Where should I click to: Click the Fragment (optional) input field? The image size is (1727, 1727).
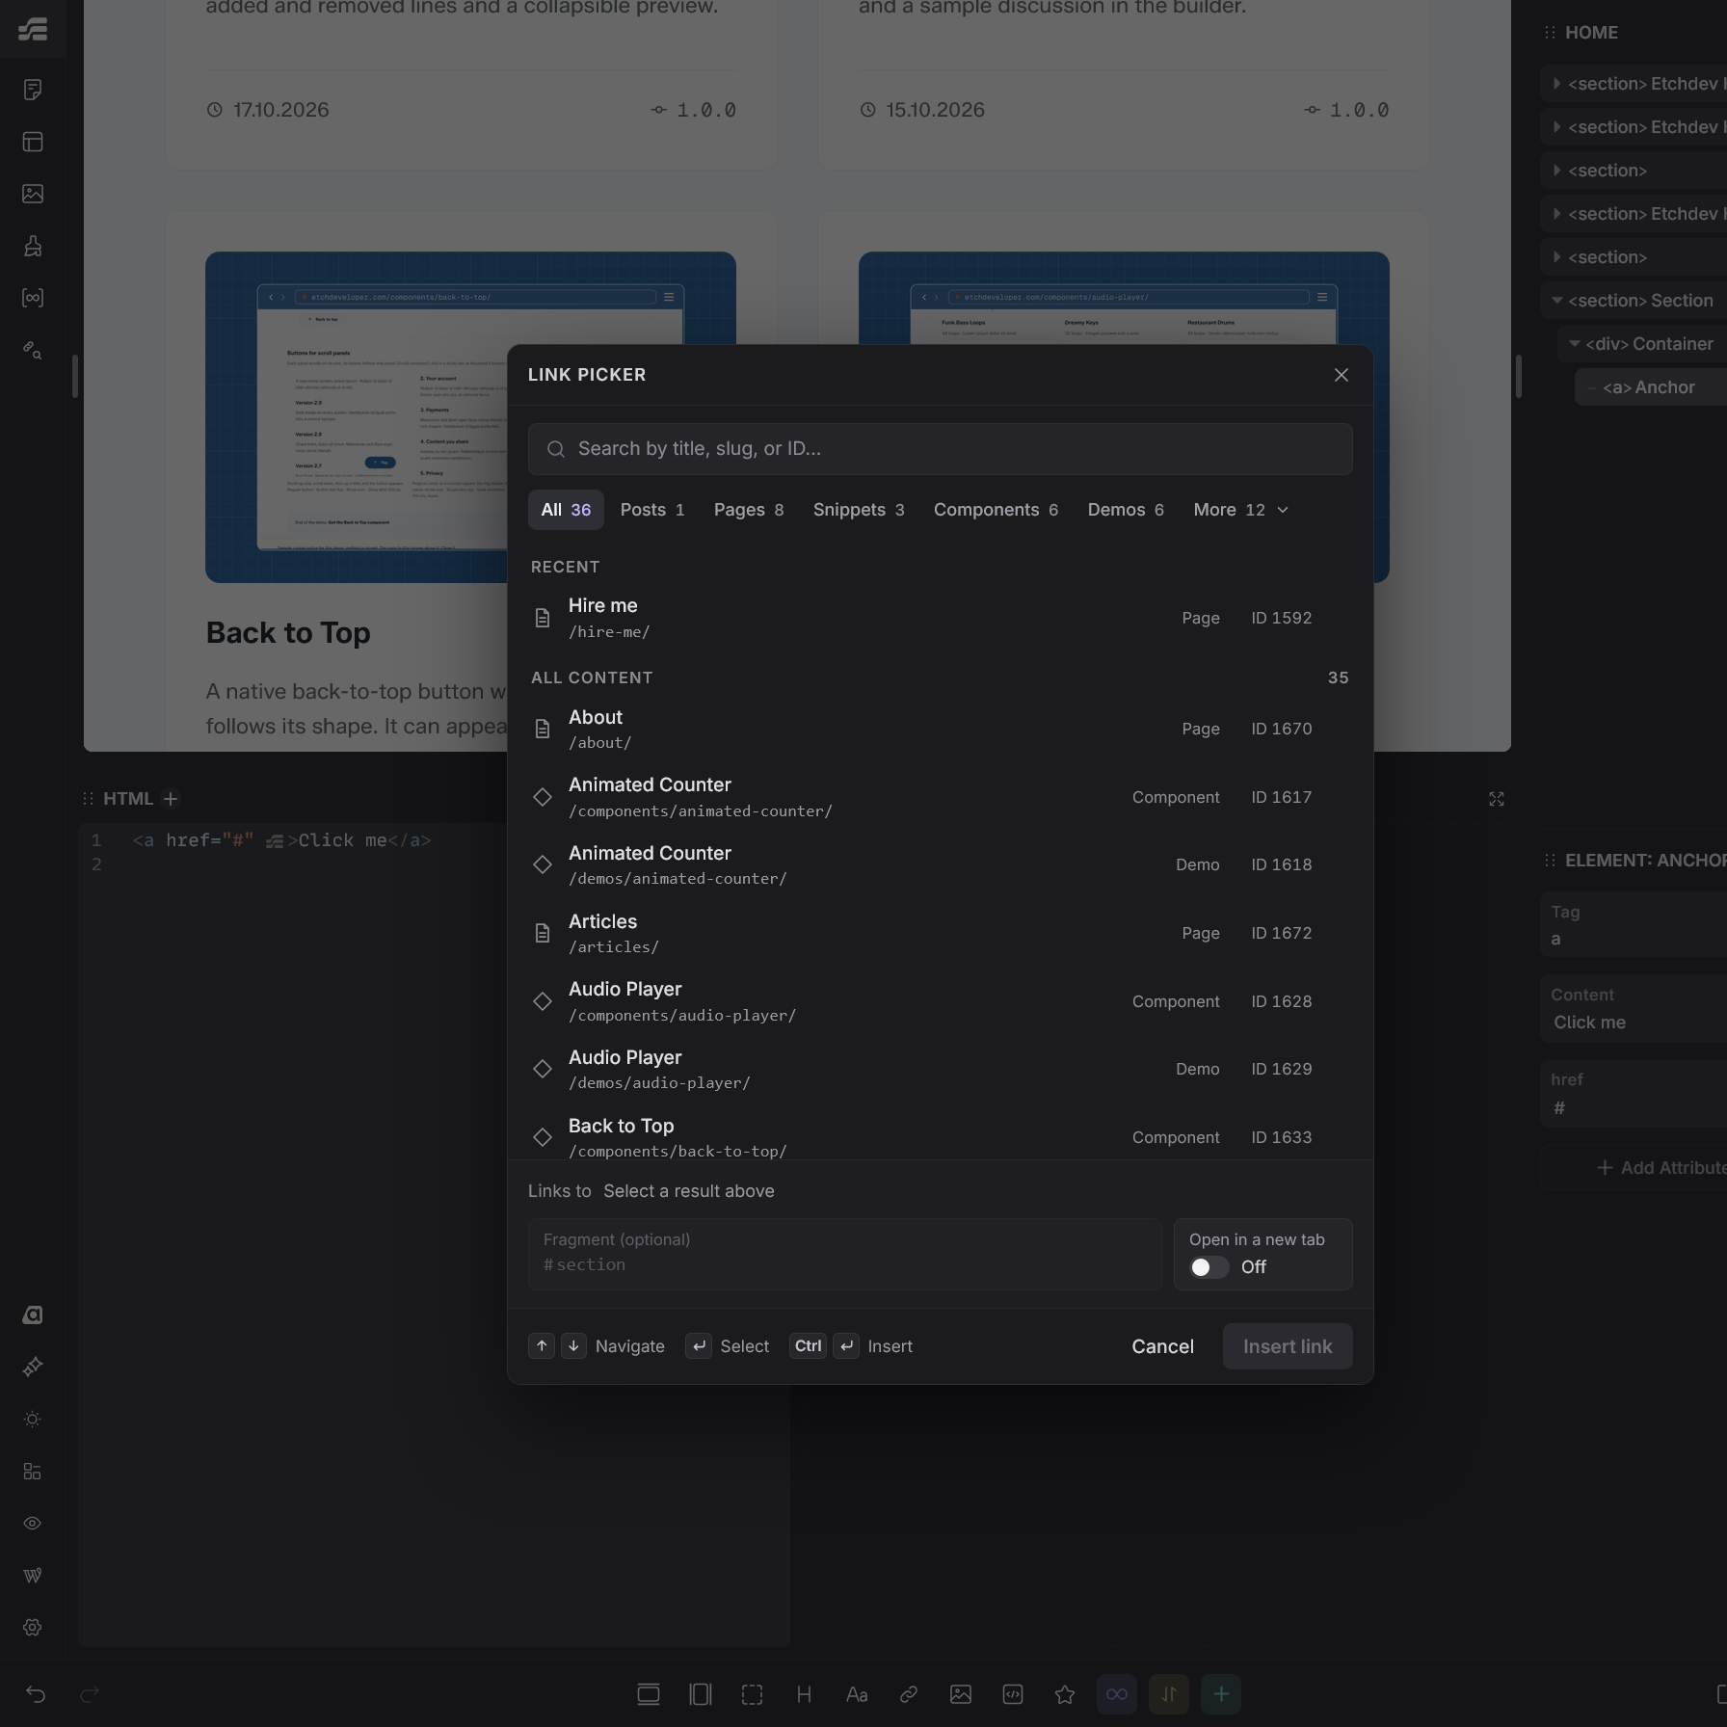tap(845, 1254)
